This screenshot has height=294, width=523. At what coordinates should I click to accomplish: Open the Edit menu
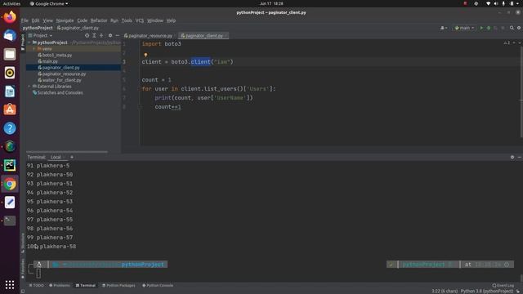pyautogui.click(x=35, y=20)
